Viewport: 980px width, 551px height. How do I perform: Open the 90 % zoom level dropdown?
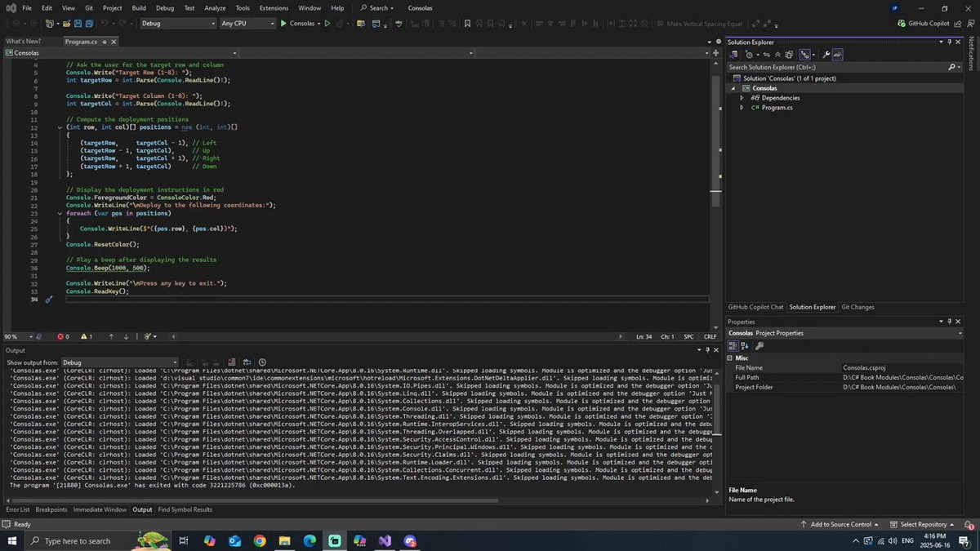click(19, 336)
